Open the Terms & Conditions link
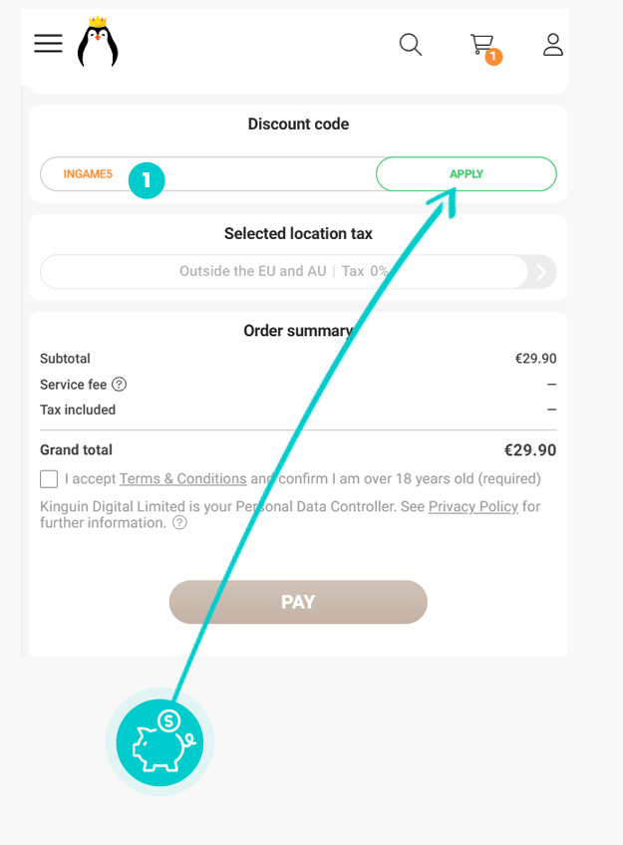This screenshot has width=623, height=845. (182, 478)
